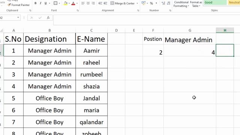Select Office Boy cell in row numbered 5
The height and width of the screenshot is (135, 240).
49,98
